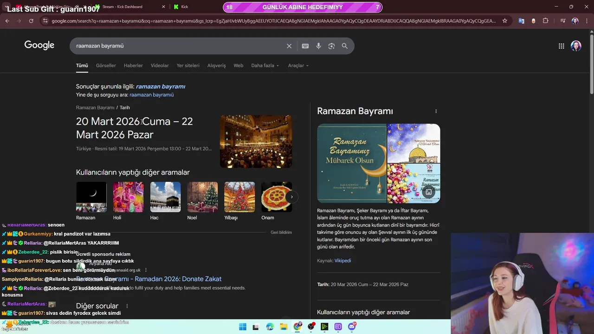
Task: Switch to the Yer siteleri tab
Action: coord(188,65)
